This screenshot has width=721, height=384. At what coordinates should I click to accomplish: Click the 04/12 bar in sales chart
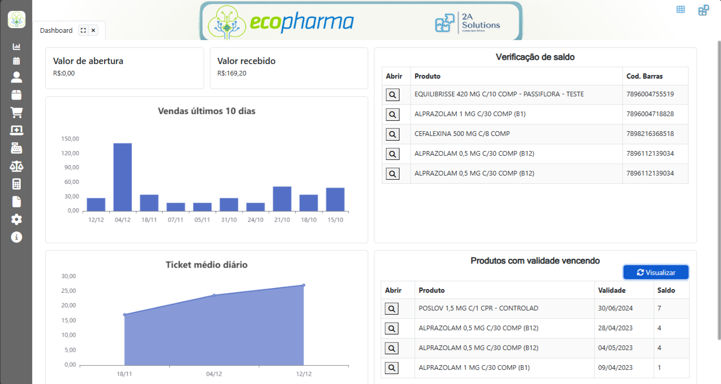click(x=122, y=177)
